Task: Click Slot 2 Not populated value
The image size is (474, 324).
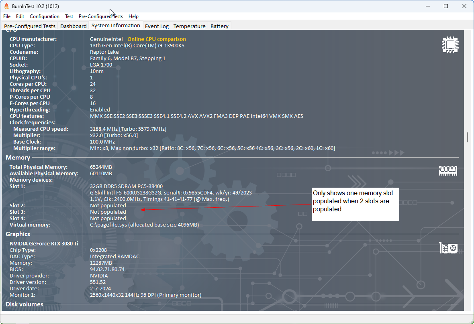Action: (108, 205)
